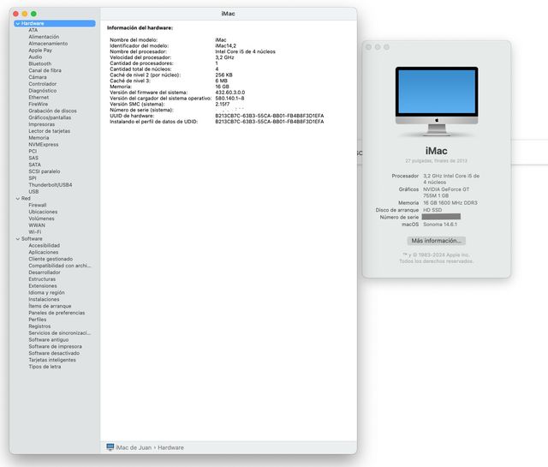
Task: Select Thunderbolt/USB4 in the sidebar
Action: pyautogui.click(x=50, y=185)
